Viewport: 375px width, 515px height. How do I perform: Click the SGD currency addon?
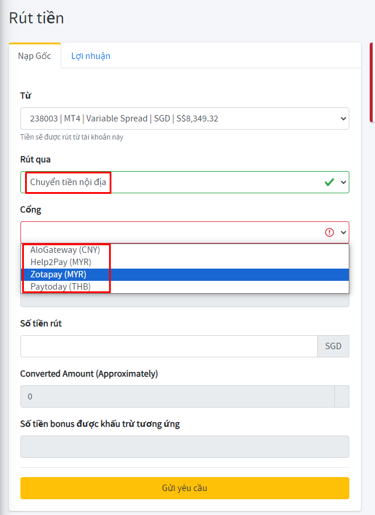tap(334, 346)
